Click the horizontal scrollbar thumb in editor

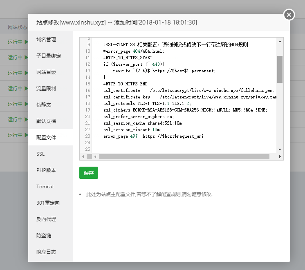click(184, 156)
